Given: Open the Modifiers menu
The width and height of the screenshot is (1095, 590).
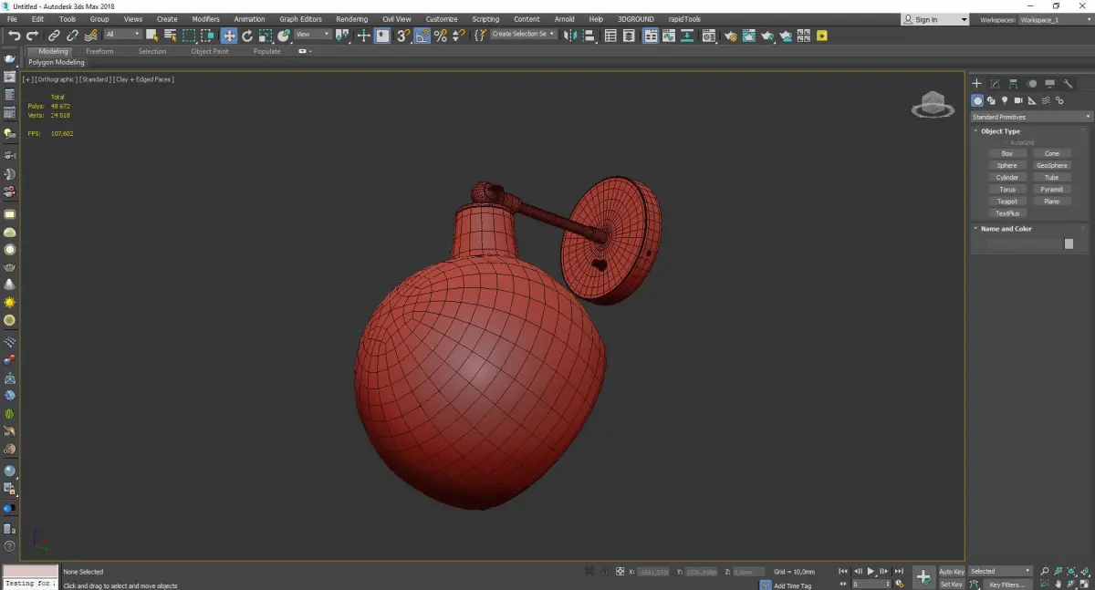Looking at the screenshot, I should (x=206, y=19).
